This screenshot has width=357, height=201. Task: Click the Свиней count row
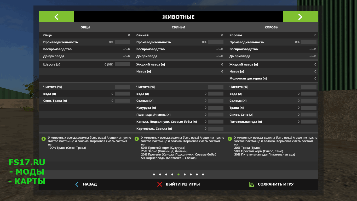[x=179, y=35]
